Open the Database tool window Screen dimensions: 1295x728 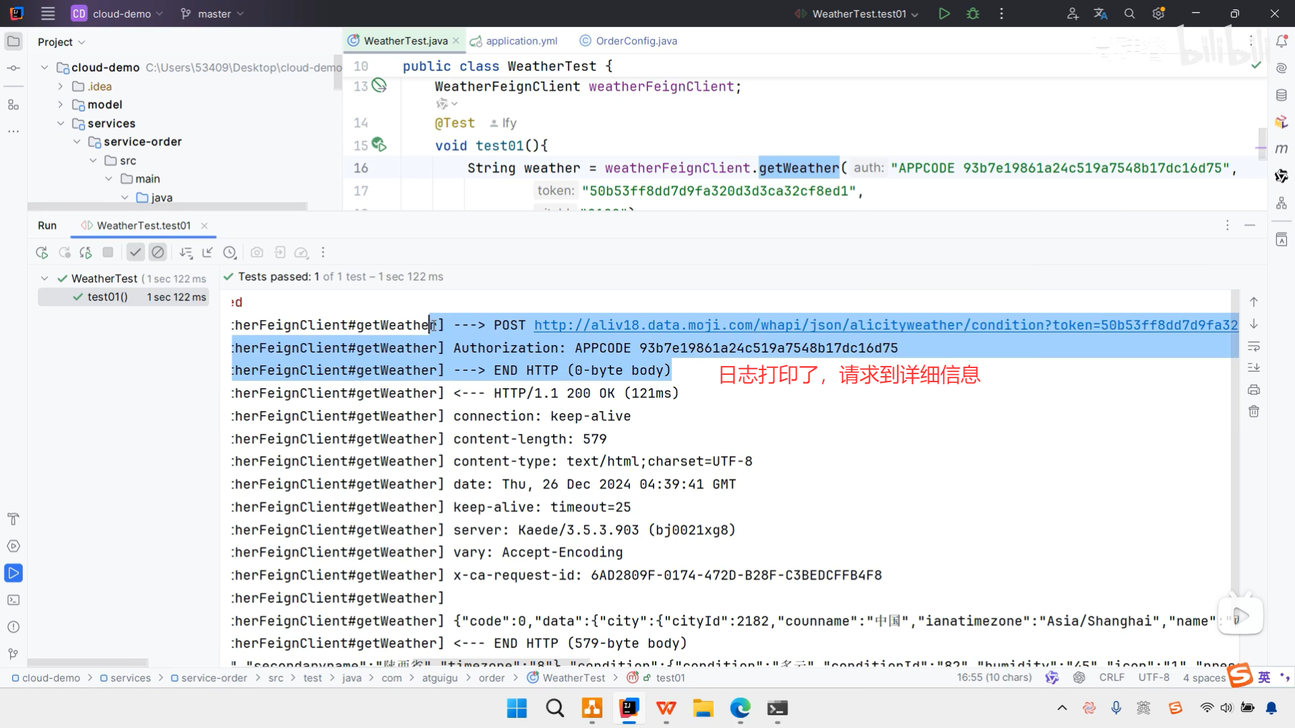[1282, 94]
